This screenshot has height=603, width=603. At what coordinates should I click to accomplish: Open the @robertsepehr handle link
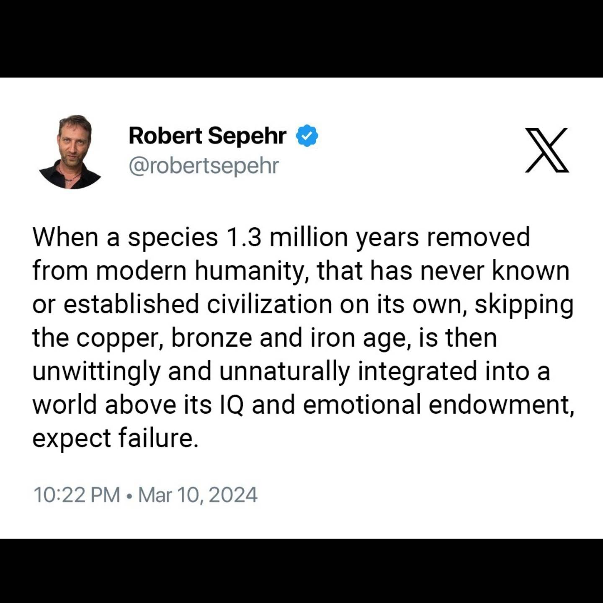click(x=204, y=166)
